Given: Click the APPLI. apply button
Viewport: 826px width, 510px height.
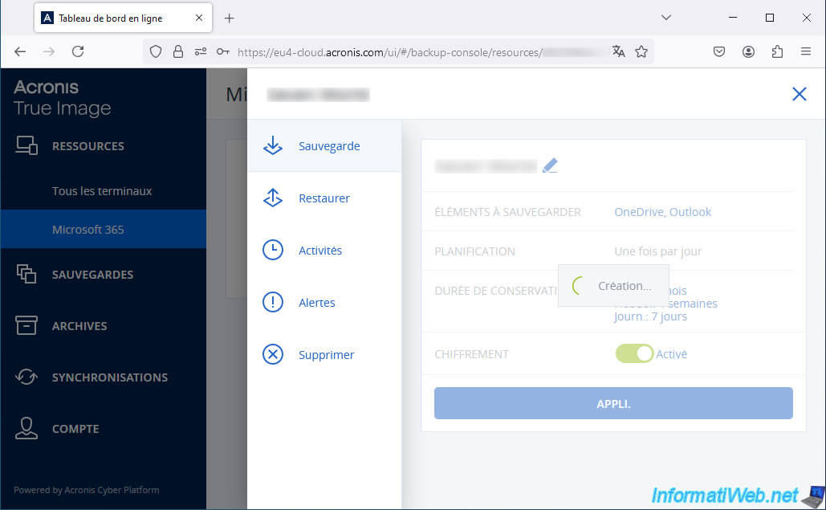Looking at the screenshot, I should tap(613, 403).
